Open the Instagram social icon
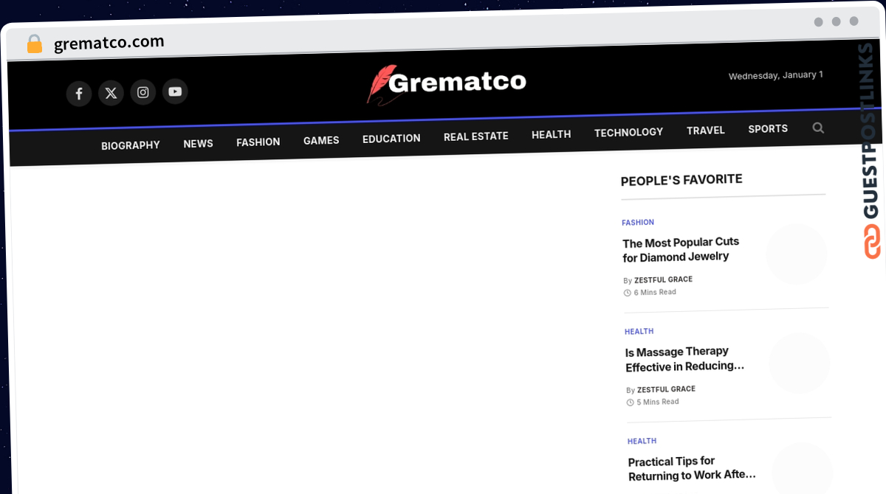The height and width of the screenshot is (494, 886). (x=143, y=92)
